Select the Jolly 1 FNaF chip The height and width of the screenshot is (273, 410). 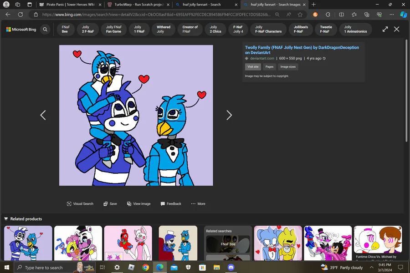pyautogui.click(x=139, y=29)
